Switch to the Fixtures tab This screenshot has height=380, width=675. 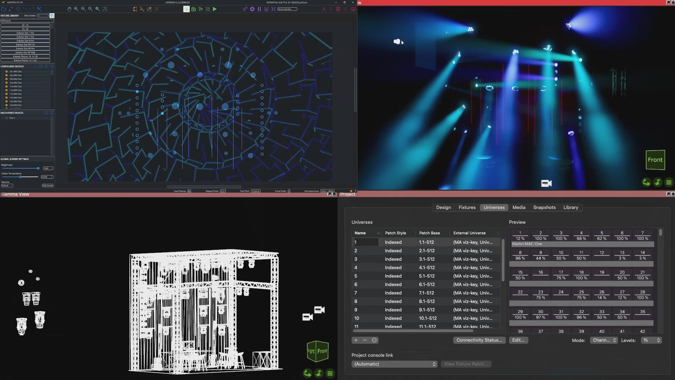[467, 208]
